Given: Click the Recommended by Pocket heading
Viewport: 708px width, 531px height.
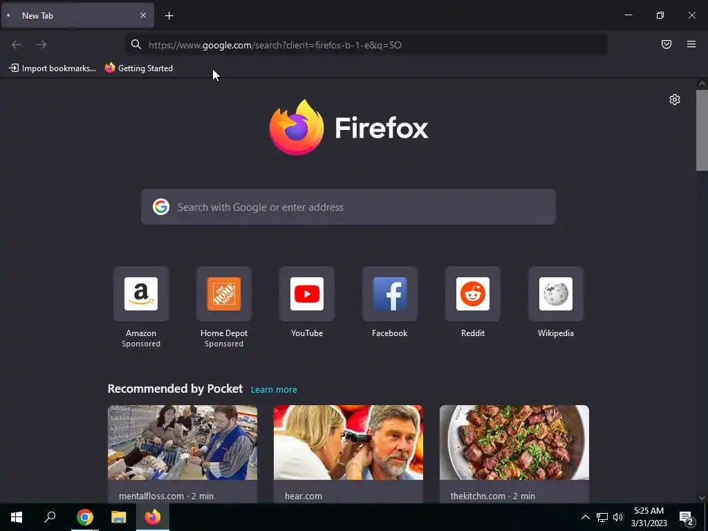Looking at the screenshot, I should point(175,389).
